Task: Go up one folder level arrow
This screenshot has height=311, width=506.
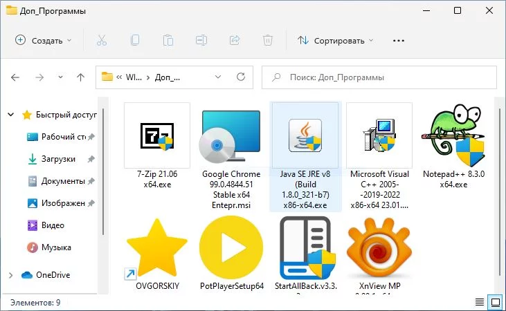Action: 81,77
